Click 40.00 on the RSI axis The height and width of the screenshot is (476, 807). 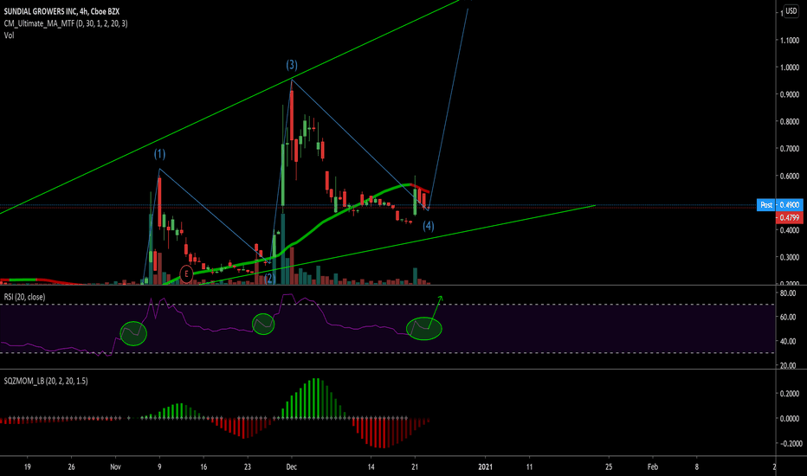(x=788, y=341)
